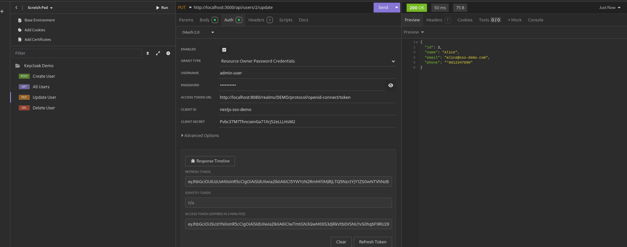Screen dimensions: 627x247
Task: Click the create new request plus icon
Action: click(168, 53)
